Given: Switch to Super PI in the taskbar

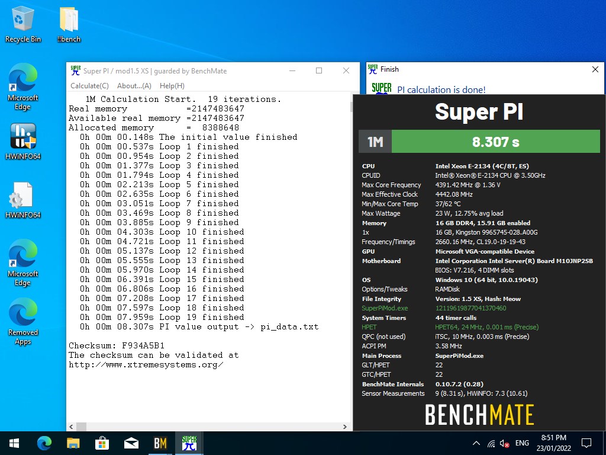Looking at the screenshot, I should tap(189, 443).
